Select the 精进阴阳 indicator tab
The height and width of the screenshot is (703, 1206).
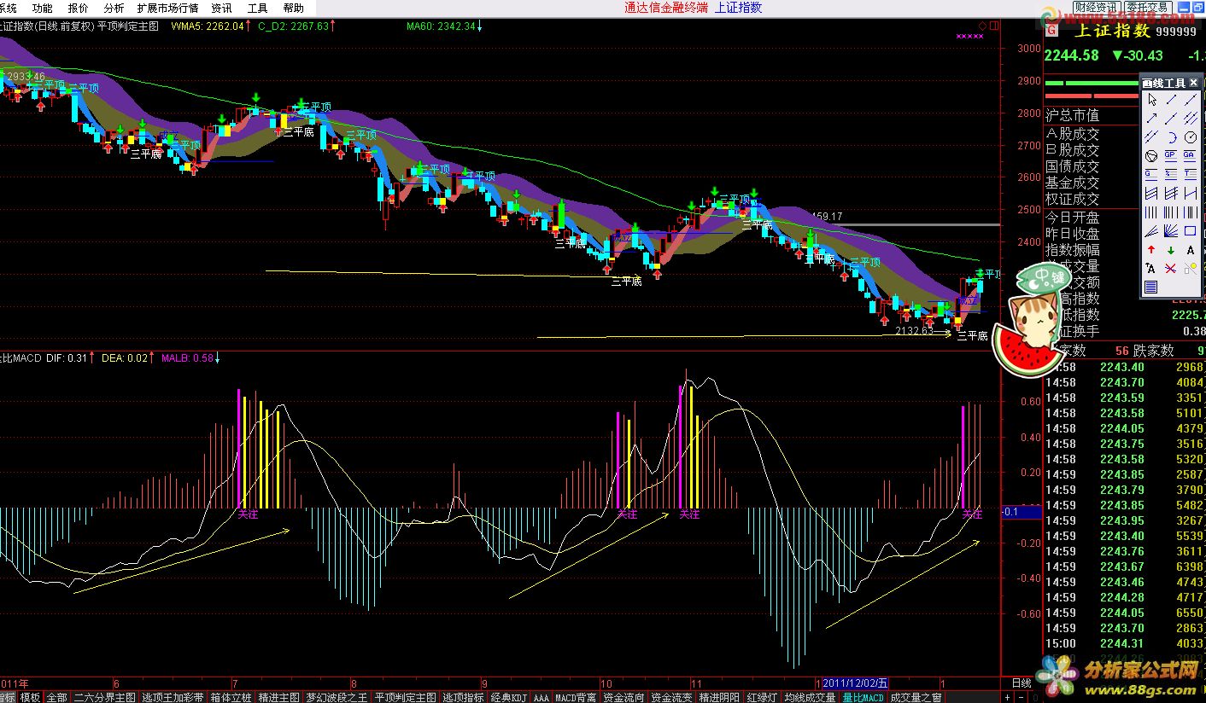click(x=719, y=697)
